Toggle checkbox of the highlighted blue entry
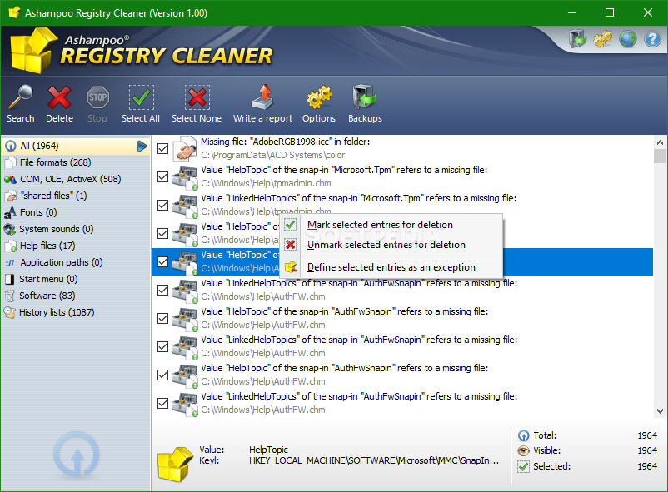The width and height of the screenshot is (668, 492). coord(162,261)
